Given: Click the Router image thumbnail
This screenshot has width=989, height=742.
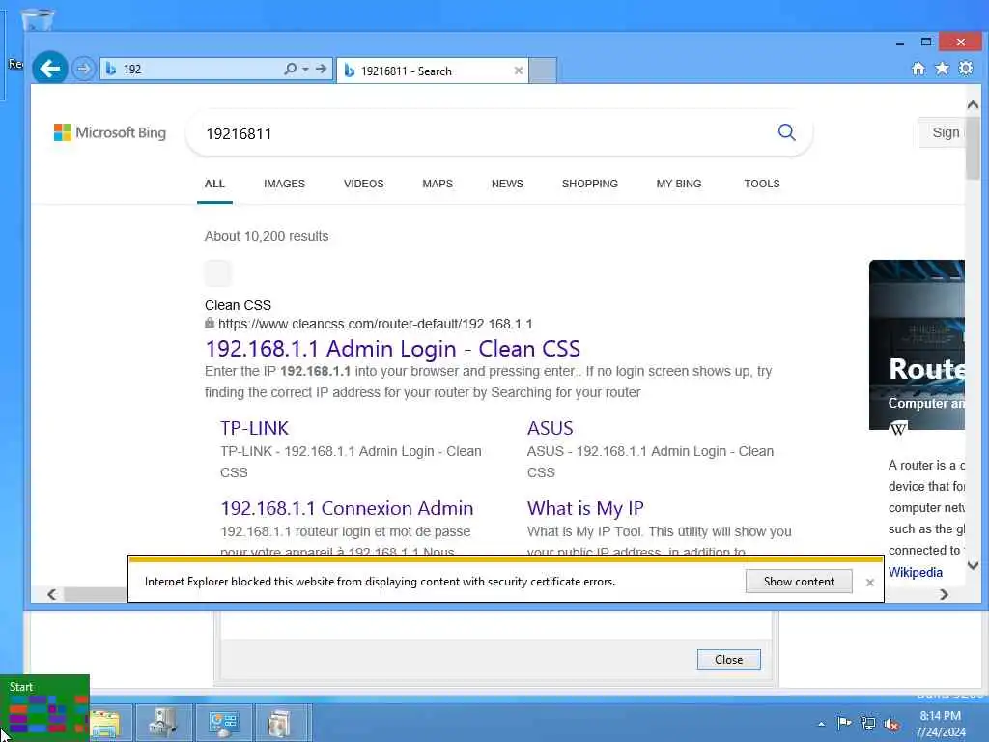Looking at the screenshot, I should (917, 345).
